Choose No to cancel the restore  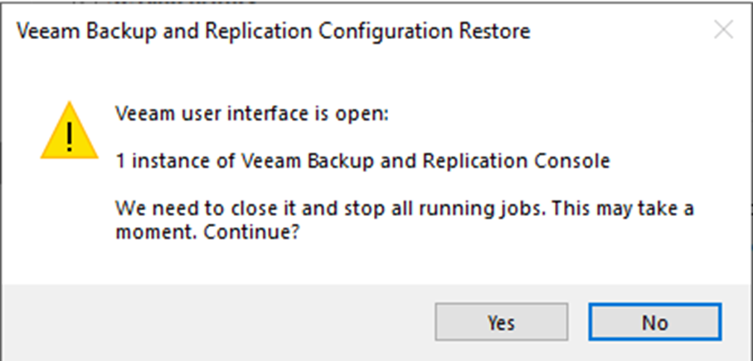[655, 322]
